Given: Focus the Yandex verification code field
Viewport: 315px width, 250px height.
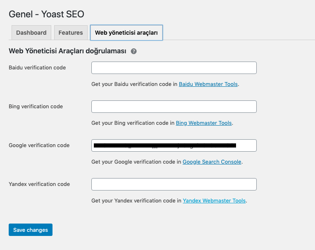Looking at the screenshot, I should coord(174,184).
